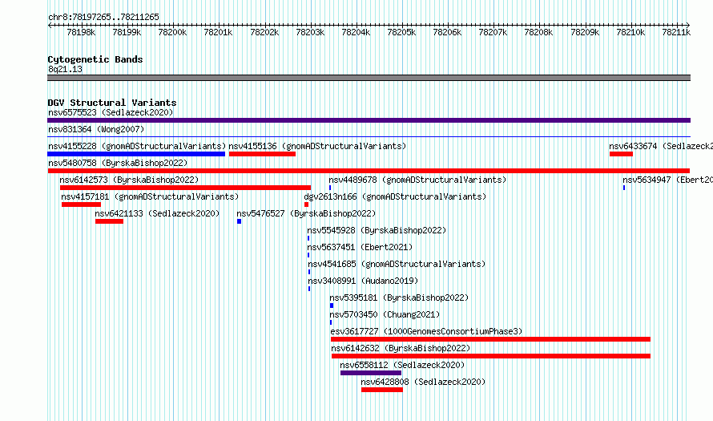Select the red nsv6142573 variant bar
Image resolution: width=713 pixels, height=421 pixels.
[186, 188]
